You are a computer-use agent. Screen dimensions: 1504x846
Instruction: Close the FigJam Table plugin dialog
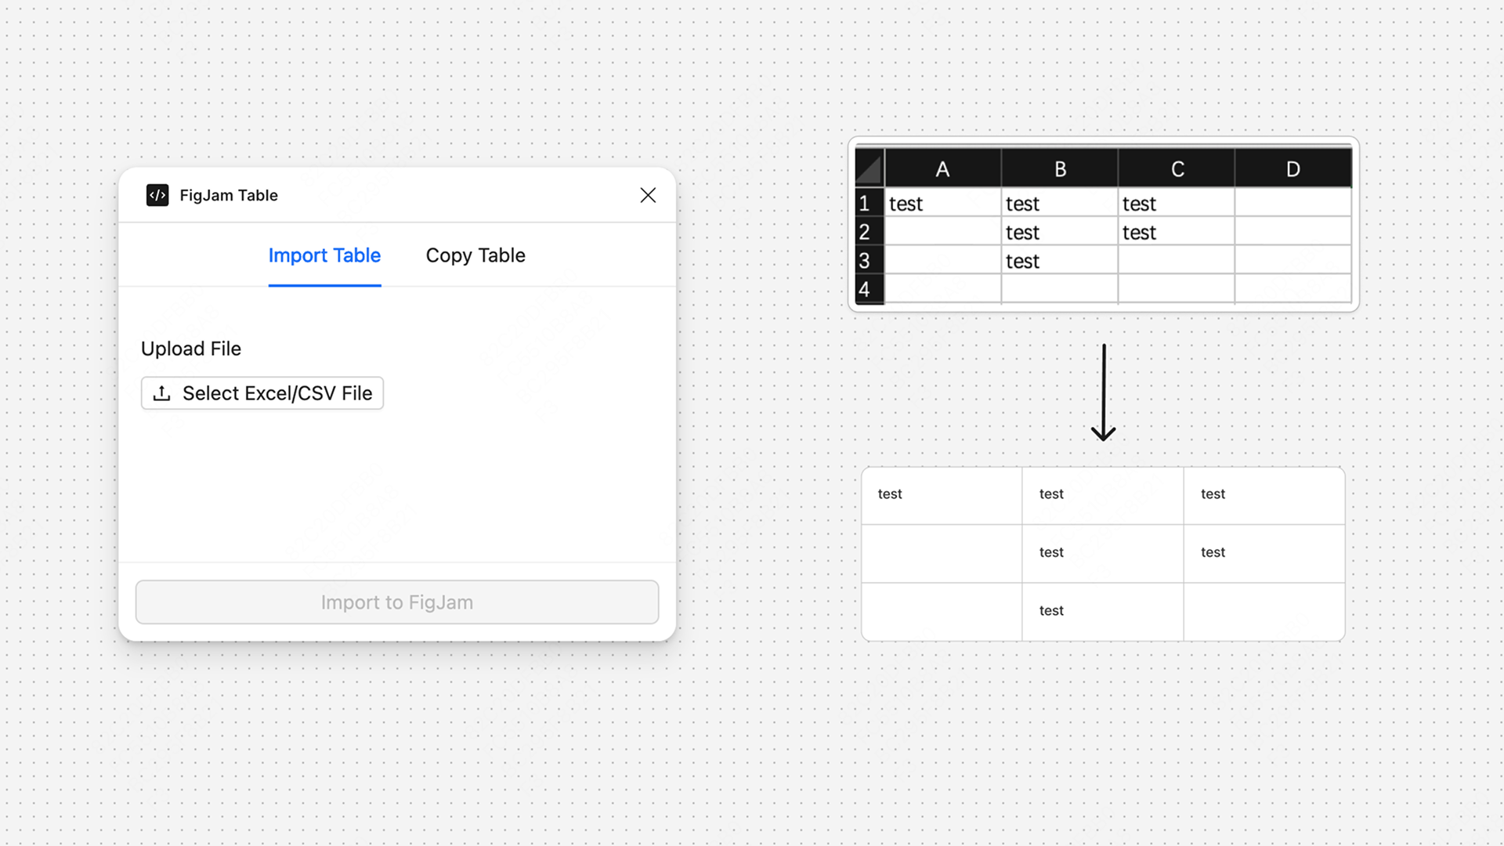click(x=648, y=195)
